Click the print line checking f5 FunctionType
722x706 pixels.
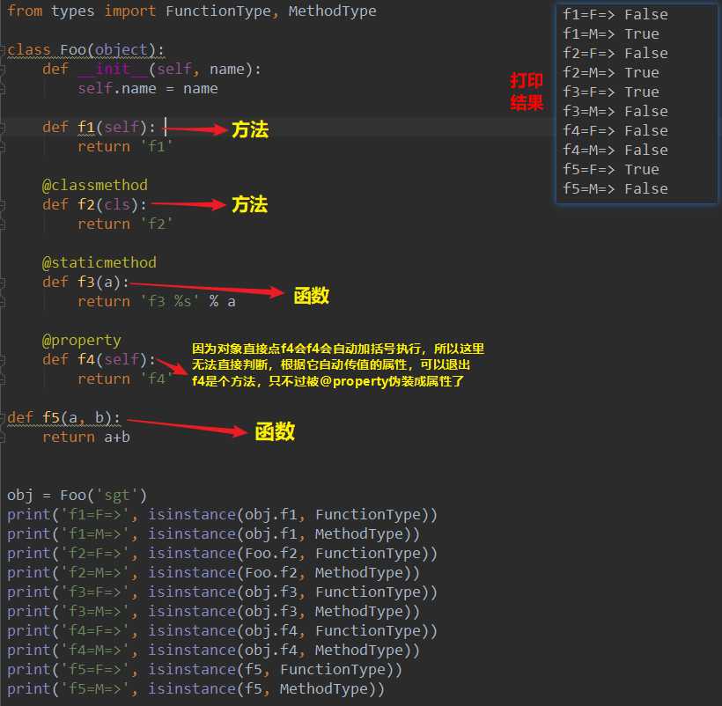coord(204,669)
